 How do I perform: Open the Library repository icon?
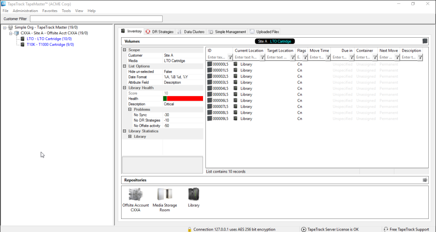pos(193,194)
